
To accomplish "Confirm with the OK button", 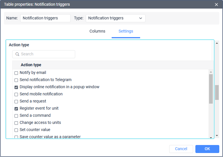I will 207,149.
